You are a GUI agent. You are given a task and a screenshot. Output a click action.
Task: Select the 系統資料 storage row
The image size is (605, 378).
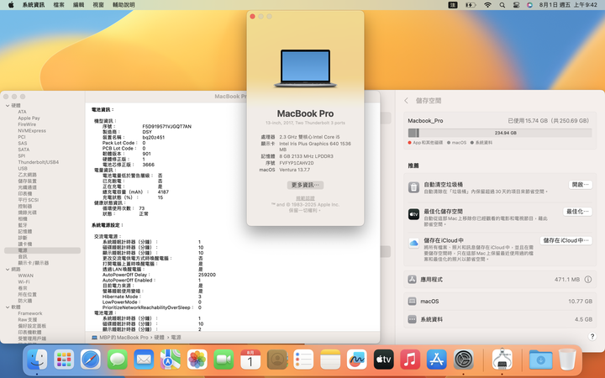pyautogui.click(x=500, y=319)
